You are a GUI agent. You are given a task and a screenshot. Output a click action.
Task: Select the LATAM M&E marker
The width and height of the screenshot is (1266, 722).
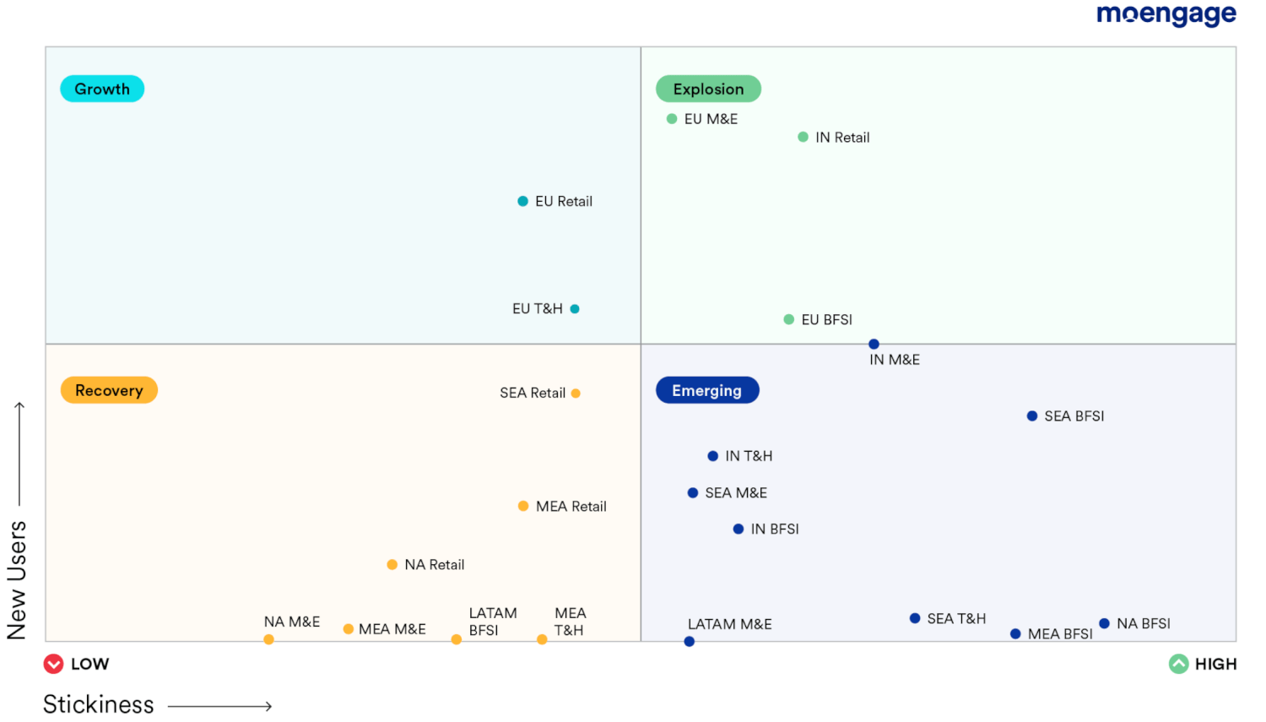click(x=689, y=641)
